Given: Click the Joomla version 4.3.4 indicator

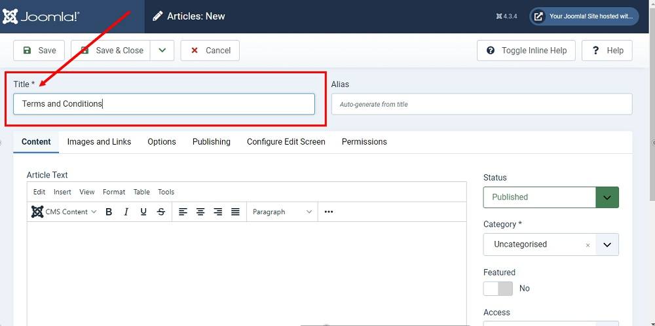Looking at the screenshot, I should pos(507,17).
